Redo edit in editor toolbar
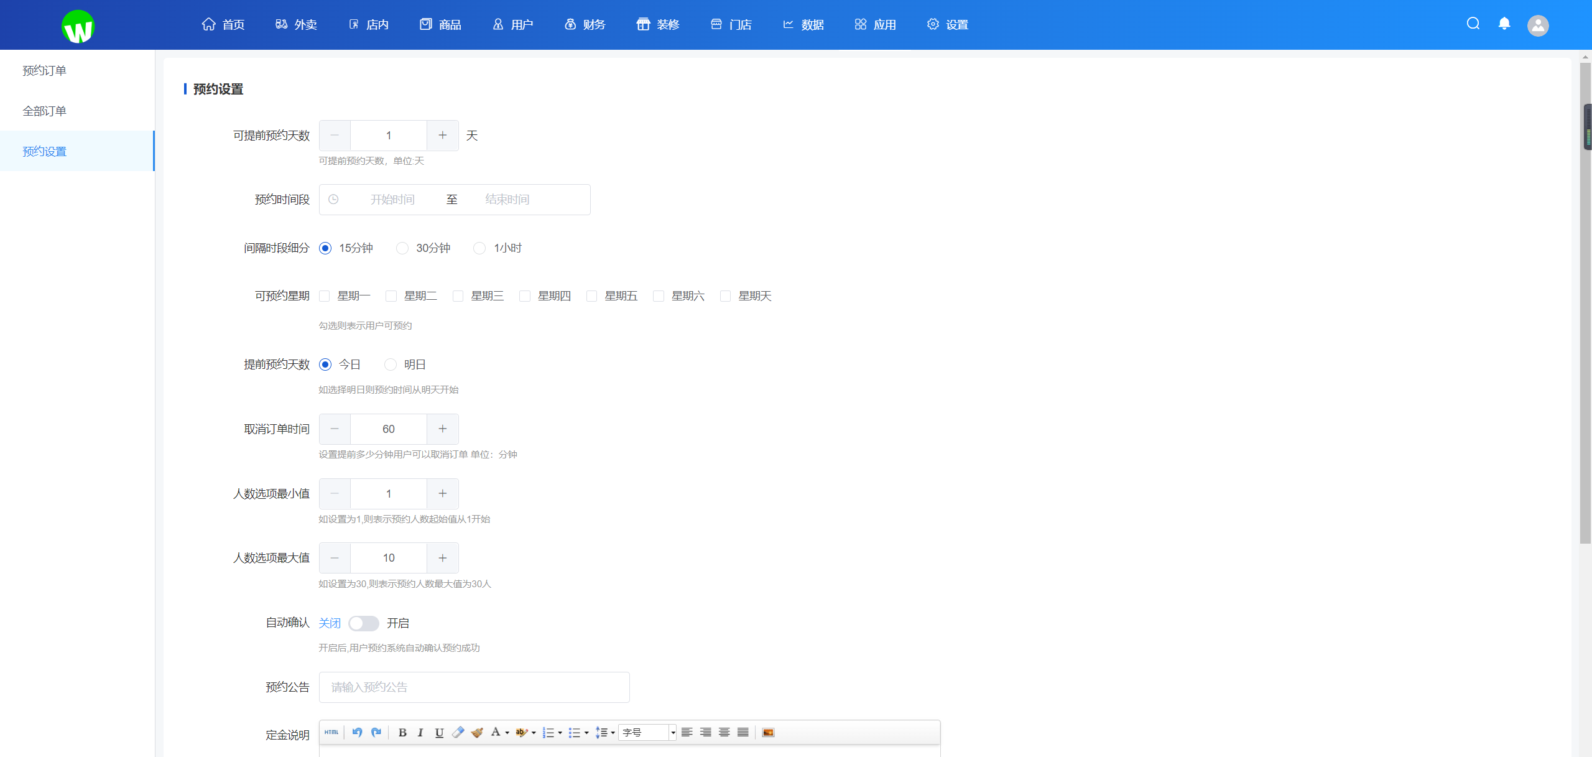 pyautogui.click(x=376, y=732)
